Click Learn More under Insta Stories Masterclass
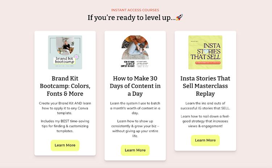The height and width of the screenshot is (168, 272). (x=205, y=140)
